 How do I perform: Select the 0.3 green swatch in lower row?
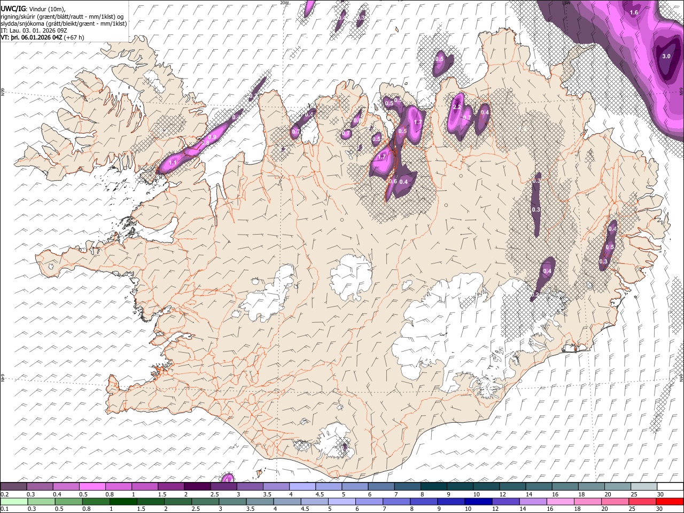(41, 502)
